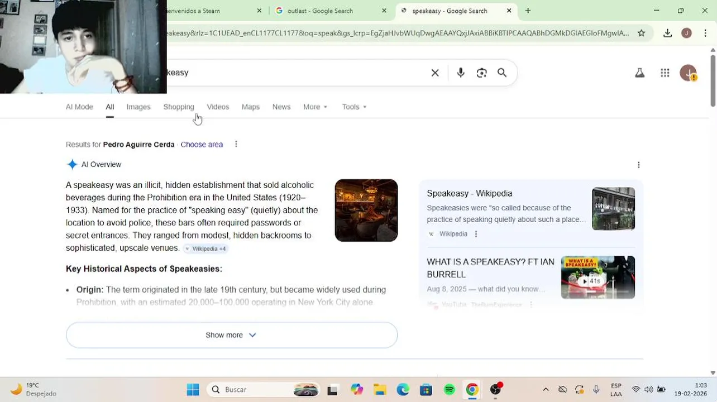Expand AI Overview with Show more

(232, 335)
